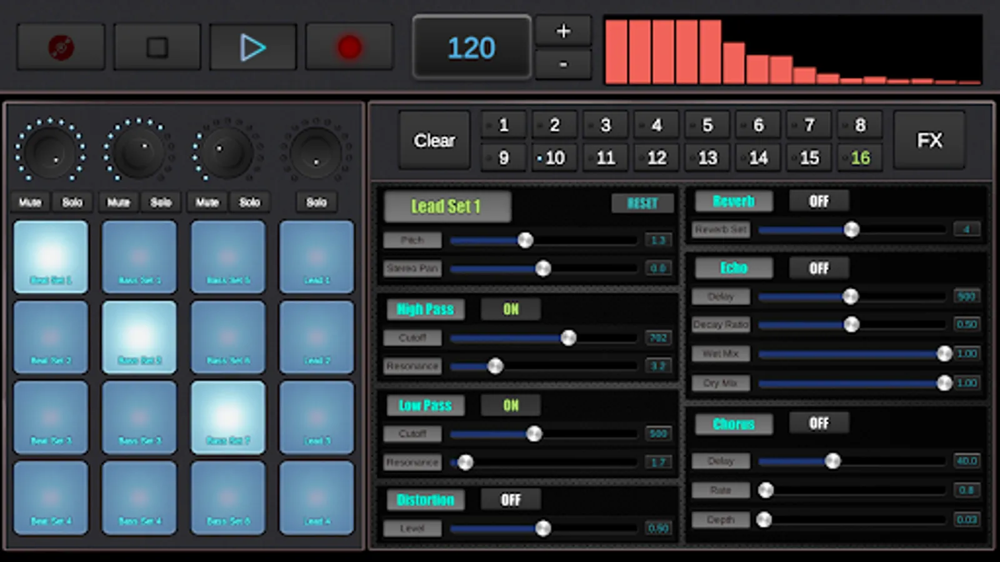Solo the second mixer channel

point(161,202)
